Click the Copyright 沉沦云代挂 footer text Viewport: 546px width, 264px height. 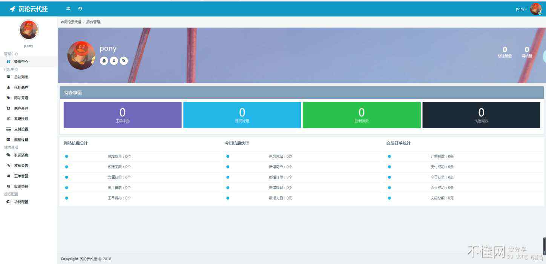coord(86,259)
